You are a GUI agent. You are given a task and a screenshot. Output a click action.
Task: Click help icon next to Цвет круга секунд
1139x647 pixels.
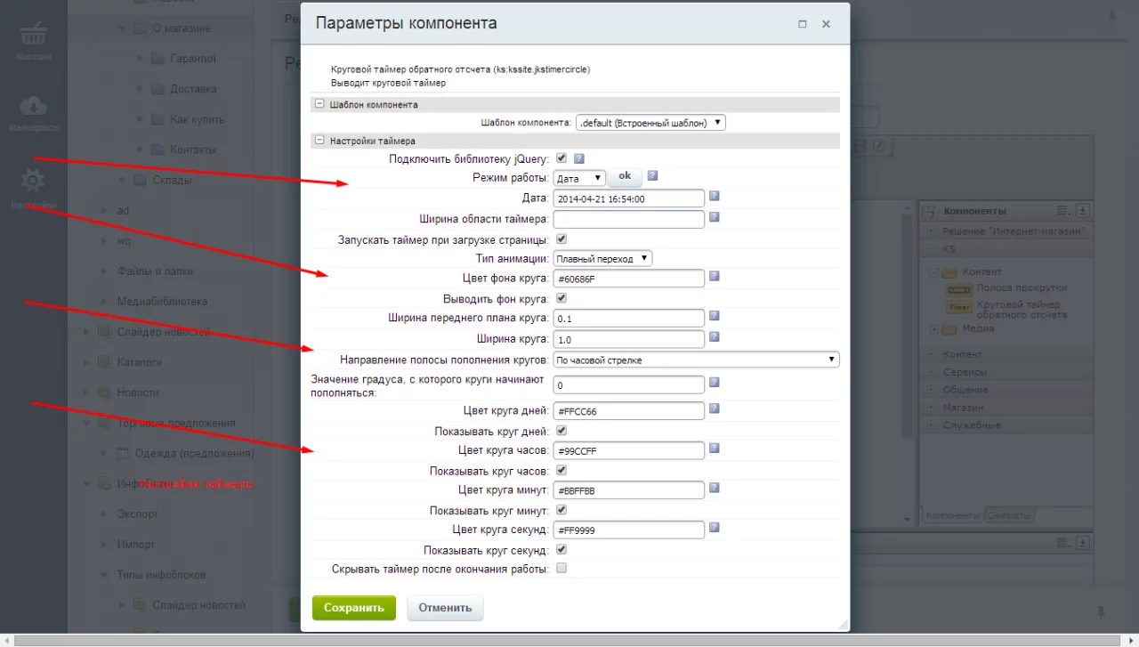click(x=714, y=528)
